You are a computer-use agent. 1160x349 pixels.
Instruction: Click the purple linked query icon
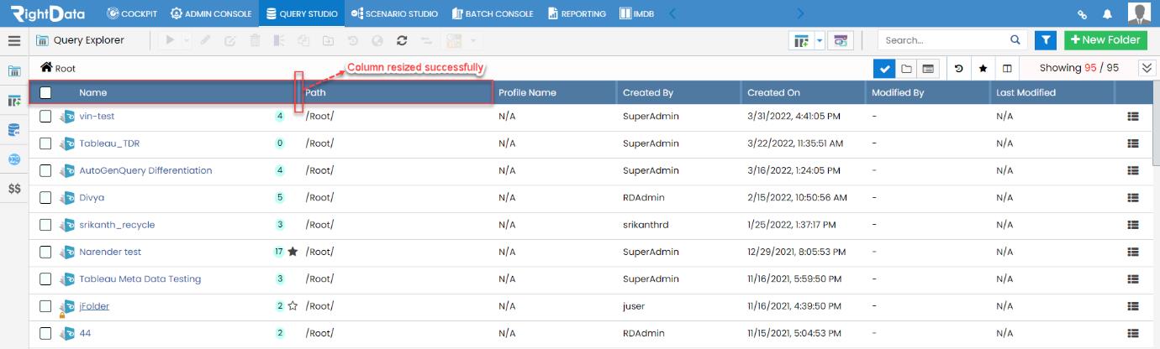[x=840, y=40]
